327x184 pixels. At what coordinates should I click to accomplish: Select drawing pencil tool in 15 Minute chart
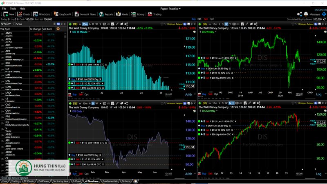click(x=117, y=24)
